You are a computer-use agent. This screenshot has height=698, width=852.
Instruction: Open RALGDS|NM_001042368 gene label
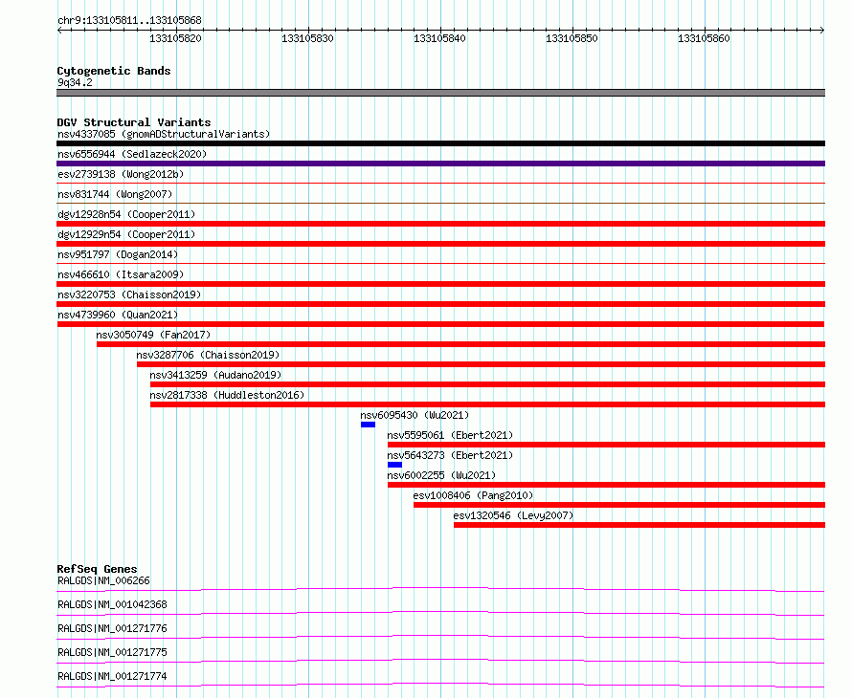[x=112, y=604]
